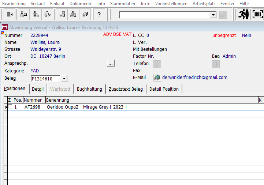Click the Kategorie value FAD
264x185 pixels.
[34, 71]
